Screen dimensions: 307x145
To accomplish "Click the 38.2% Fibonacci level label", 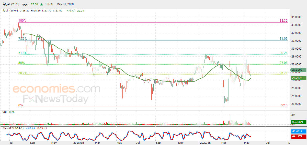I will pyautogui.click(x=22, y=73).
